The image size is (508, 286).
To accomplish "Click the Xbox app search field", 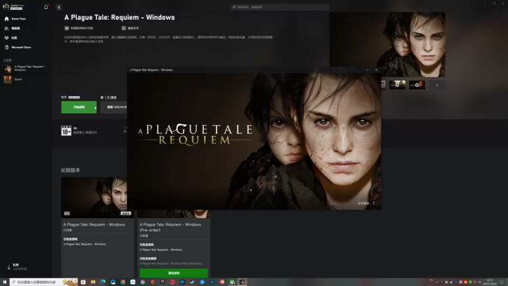I will [280, 7].
